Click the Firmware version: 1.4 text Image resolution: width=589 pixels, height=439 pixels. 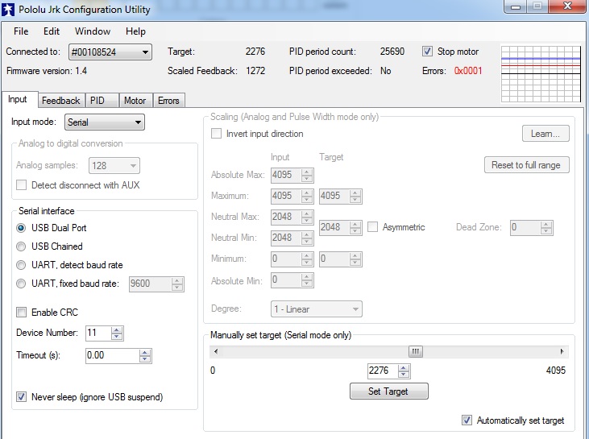tap(47, 71)
